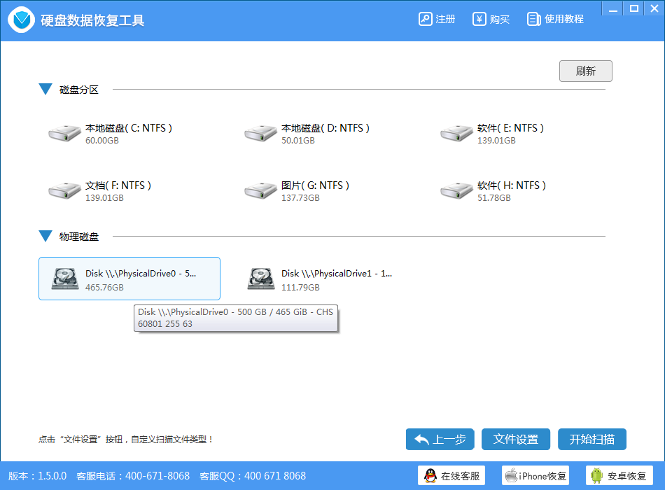Choose the 软件 E: partition icon
The image size is (665, 490).
click(456, 133)
